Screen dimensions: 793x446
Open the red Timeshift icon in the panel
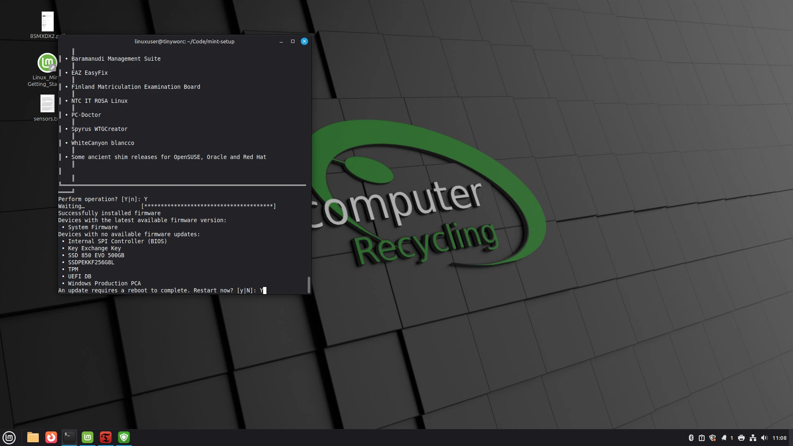click(106, 437)
